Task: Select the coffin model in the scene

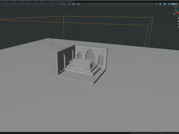Action: (x=82, y=64)
